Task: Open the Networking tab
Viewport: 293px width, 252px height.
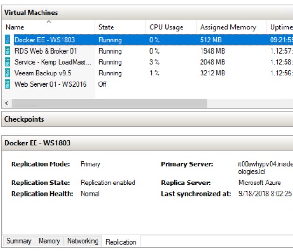Action: (83, 241)
